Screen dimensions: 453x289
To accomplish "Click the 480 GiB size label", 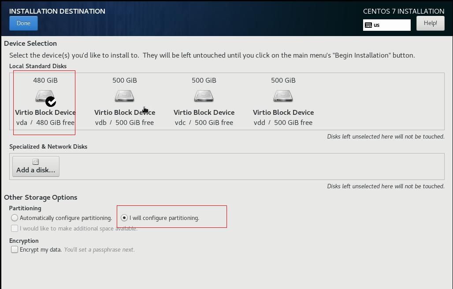I will tap(45, 80).
